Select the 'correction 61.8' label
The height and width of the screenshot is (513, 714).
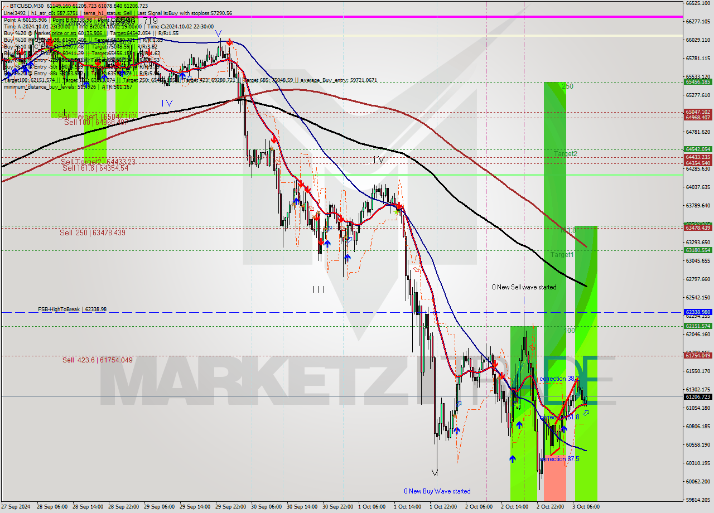pyautogui.click(x=559, y=417)
